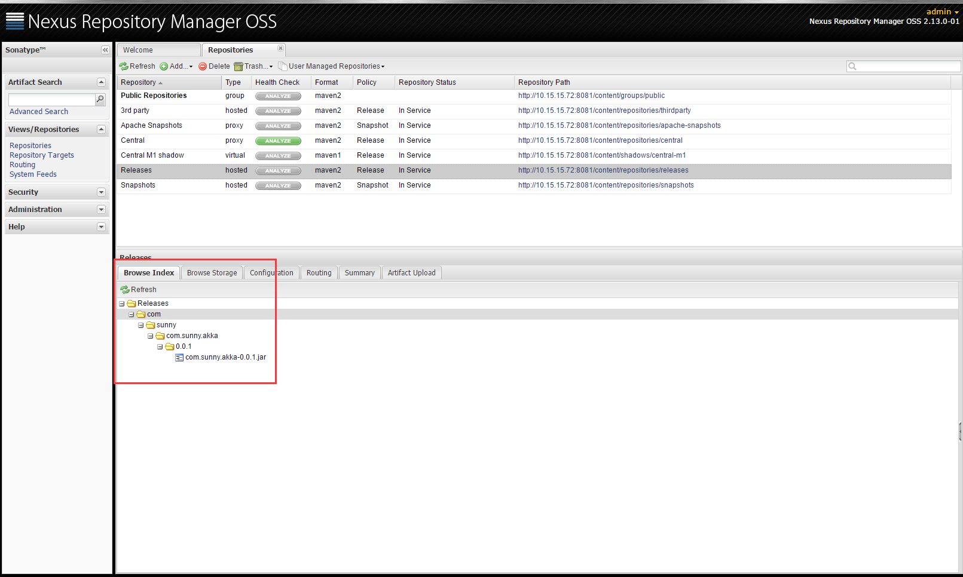
Task: Open the thirdparty repository path link
Action: point(604,111)
